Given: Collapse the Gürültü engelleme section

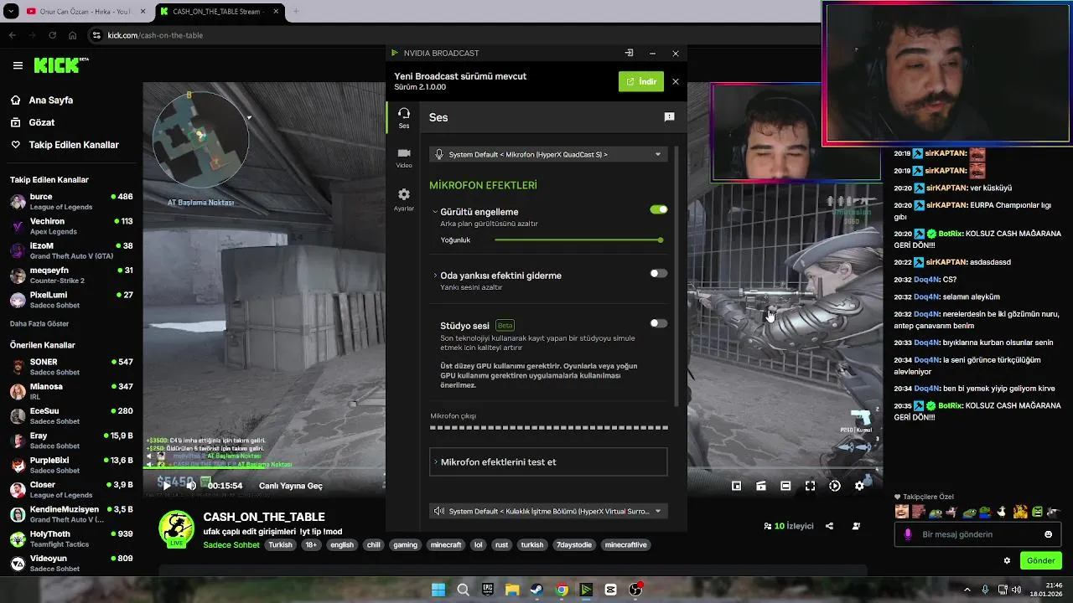Looking at the screenshot, I should coord(435,212).
